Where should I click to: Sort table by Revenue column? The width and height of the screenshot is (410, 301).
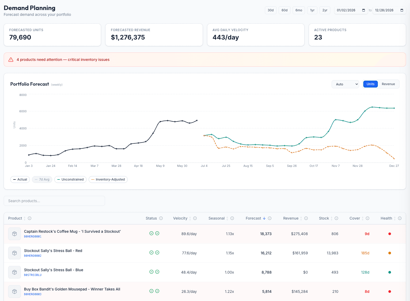293,218
